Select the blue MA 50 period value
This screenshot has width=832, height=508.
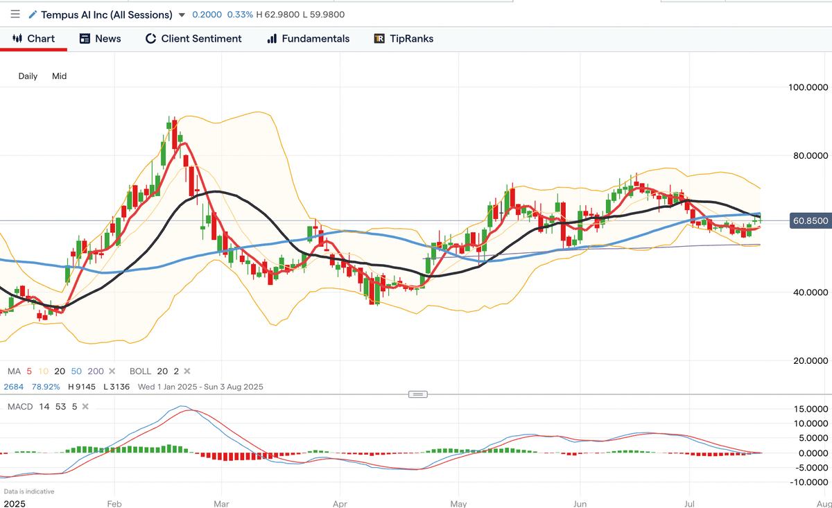(x=77, y=371)
